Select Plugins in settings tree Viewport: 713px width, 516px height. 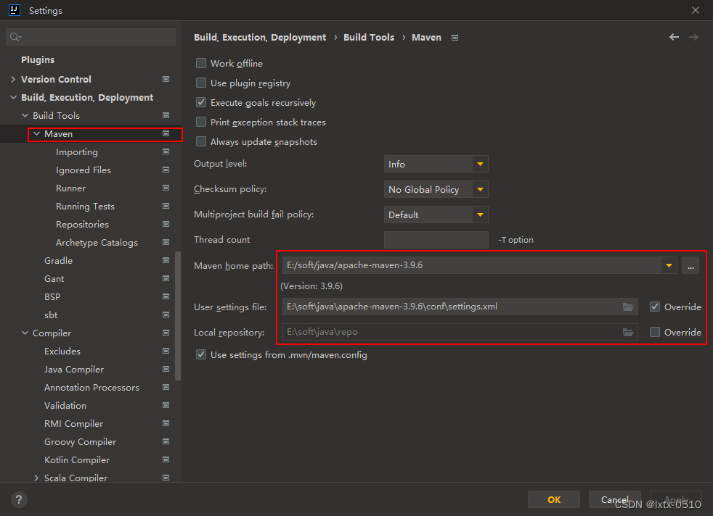pyautogui.click(x=38, y=60)
